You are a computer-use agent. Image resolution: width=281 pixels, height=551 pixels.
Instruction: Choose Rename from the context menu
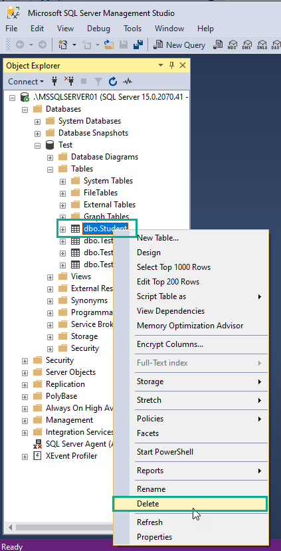click(191, 489)
